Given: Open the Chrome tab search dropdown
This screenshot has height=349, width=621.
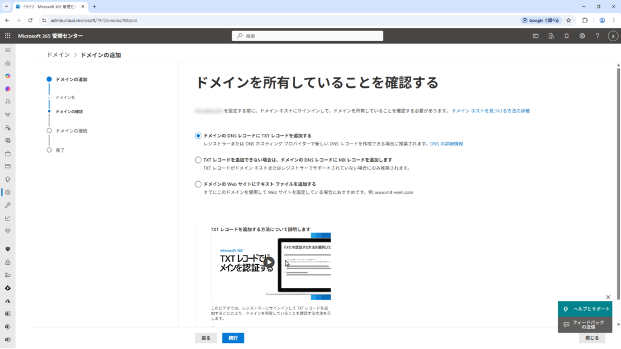Looking at the screenshot, I should point(6,6).
